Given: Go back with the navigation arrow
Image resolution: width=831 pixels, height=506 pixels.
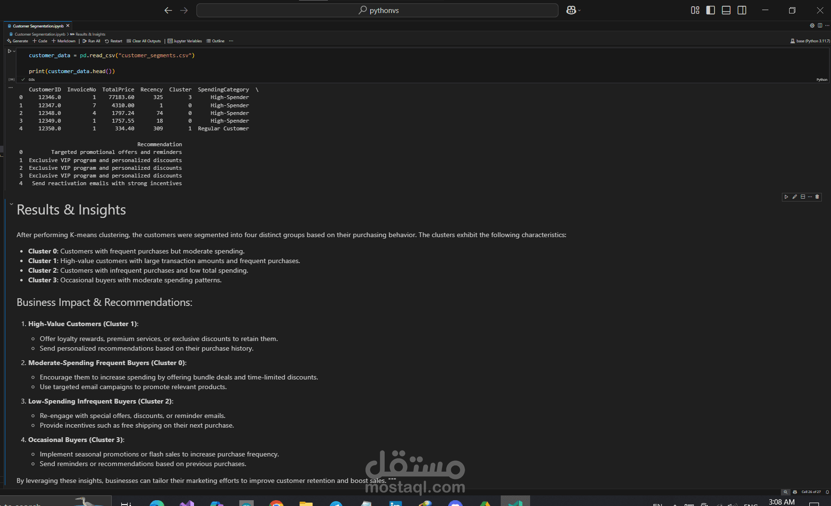Looking at the screenshot, I should pos(168,10).
